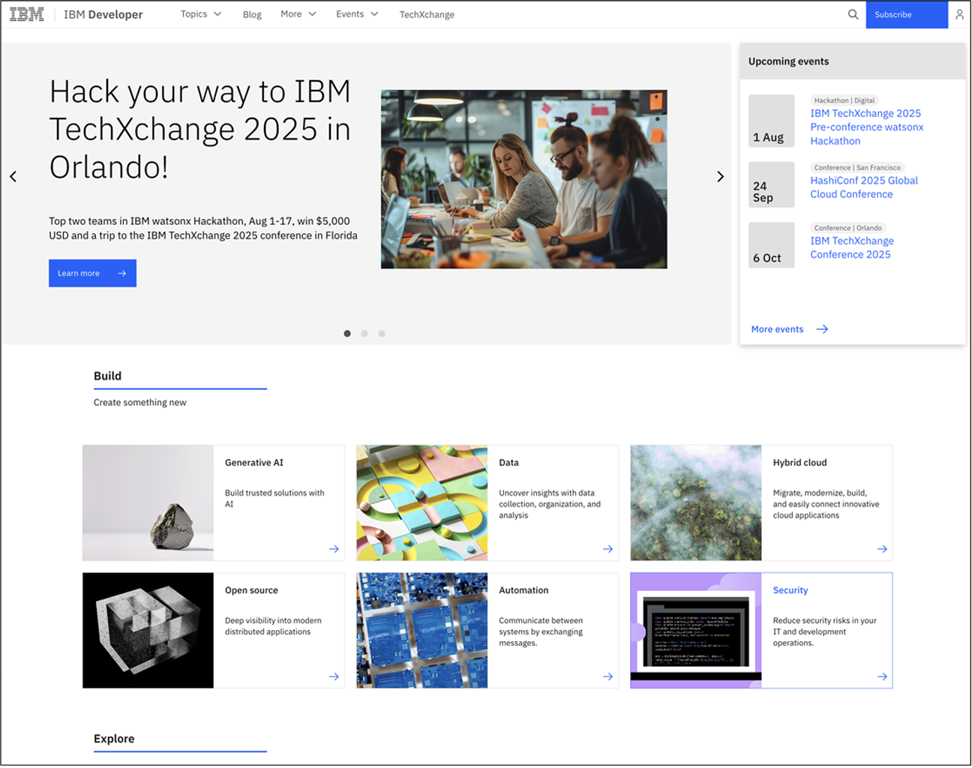Viewport: 972px width, 768px height.
Task: Click arrow in Hybrid cloud card
Action: tap(882, 549)
